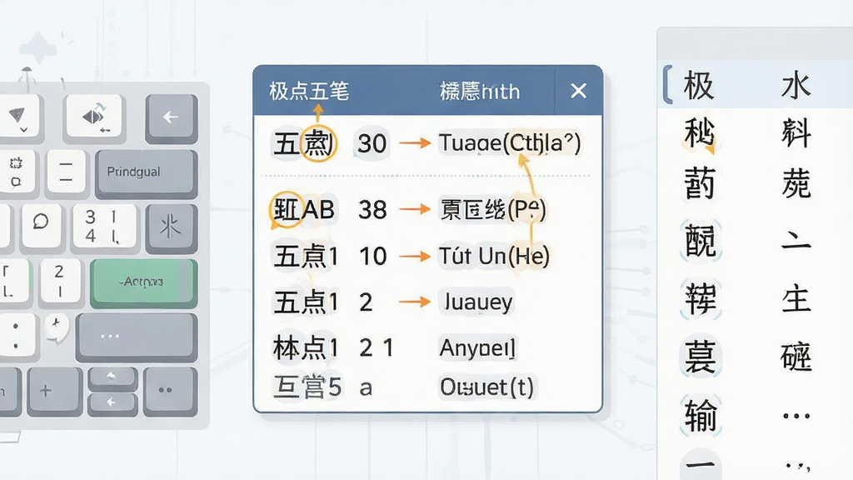The height and width of the screenshot is (480, 853).
Task: Select the row with Tút Un(He)
Action: click(427, 256)
